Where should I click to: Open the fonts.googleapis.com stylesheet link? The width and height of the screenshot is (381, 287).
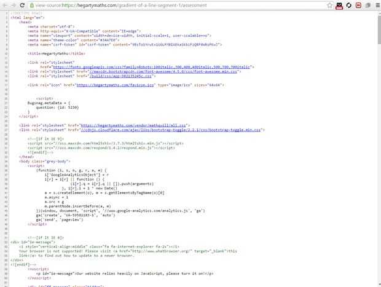coord(151,67)
